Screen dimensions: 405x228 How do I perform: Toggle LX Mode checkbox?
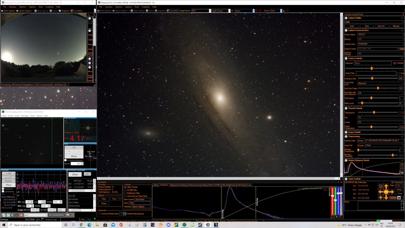394,63
